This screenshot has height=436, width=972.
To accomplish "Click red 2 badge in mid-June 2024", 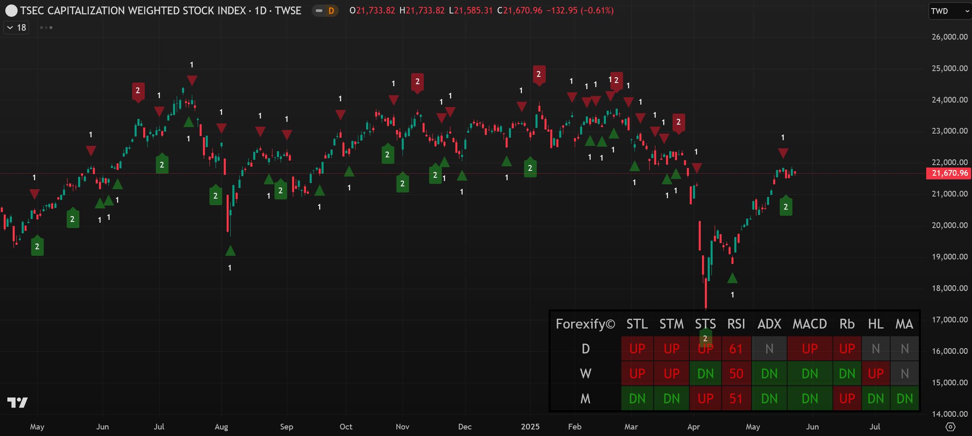I will pos(138,92).
